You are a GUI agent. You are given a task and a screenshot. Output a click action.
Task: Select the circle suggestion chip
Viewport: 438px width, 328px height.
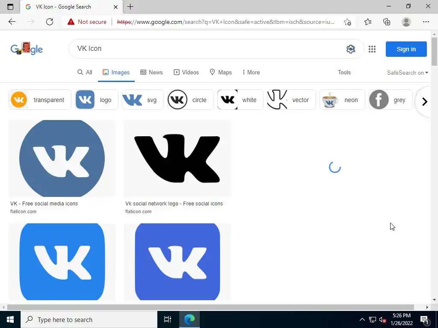tap(190, 100)
